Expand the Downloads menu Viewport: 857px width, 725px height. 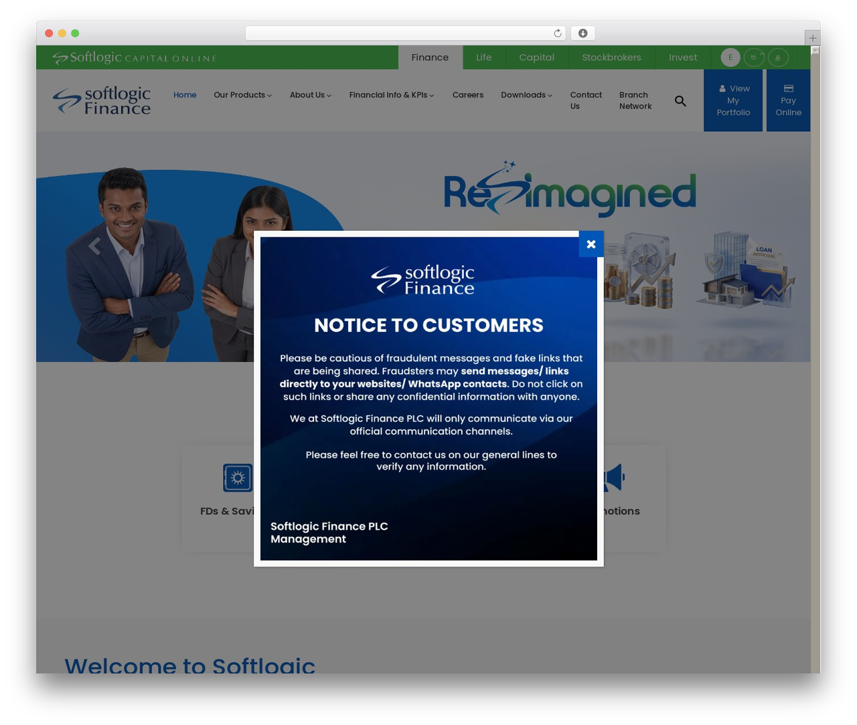526,95
